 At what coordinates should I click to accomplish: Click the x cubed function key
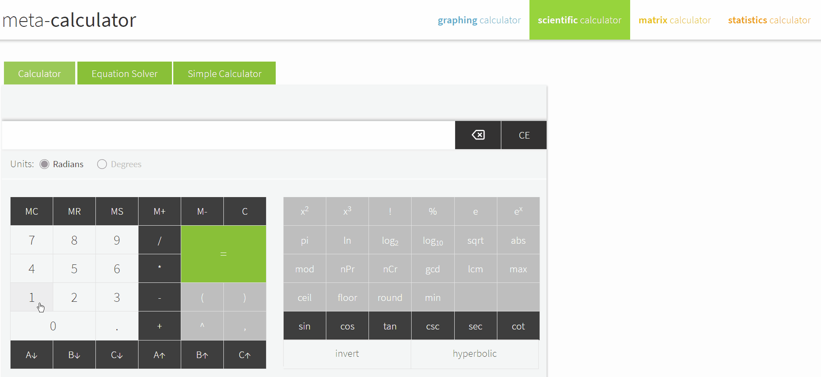pyautogui.click(x=347, y=211)
